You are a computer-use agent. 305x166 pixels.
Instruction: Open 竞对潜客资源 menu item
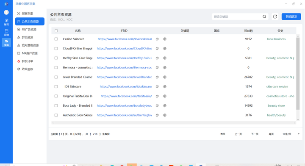pyautogui.click(x=30, y=45)
